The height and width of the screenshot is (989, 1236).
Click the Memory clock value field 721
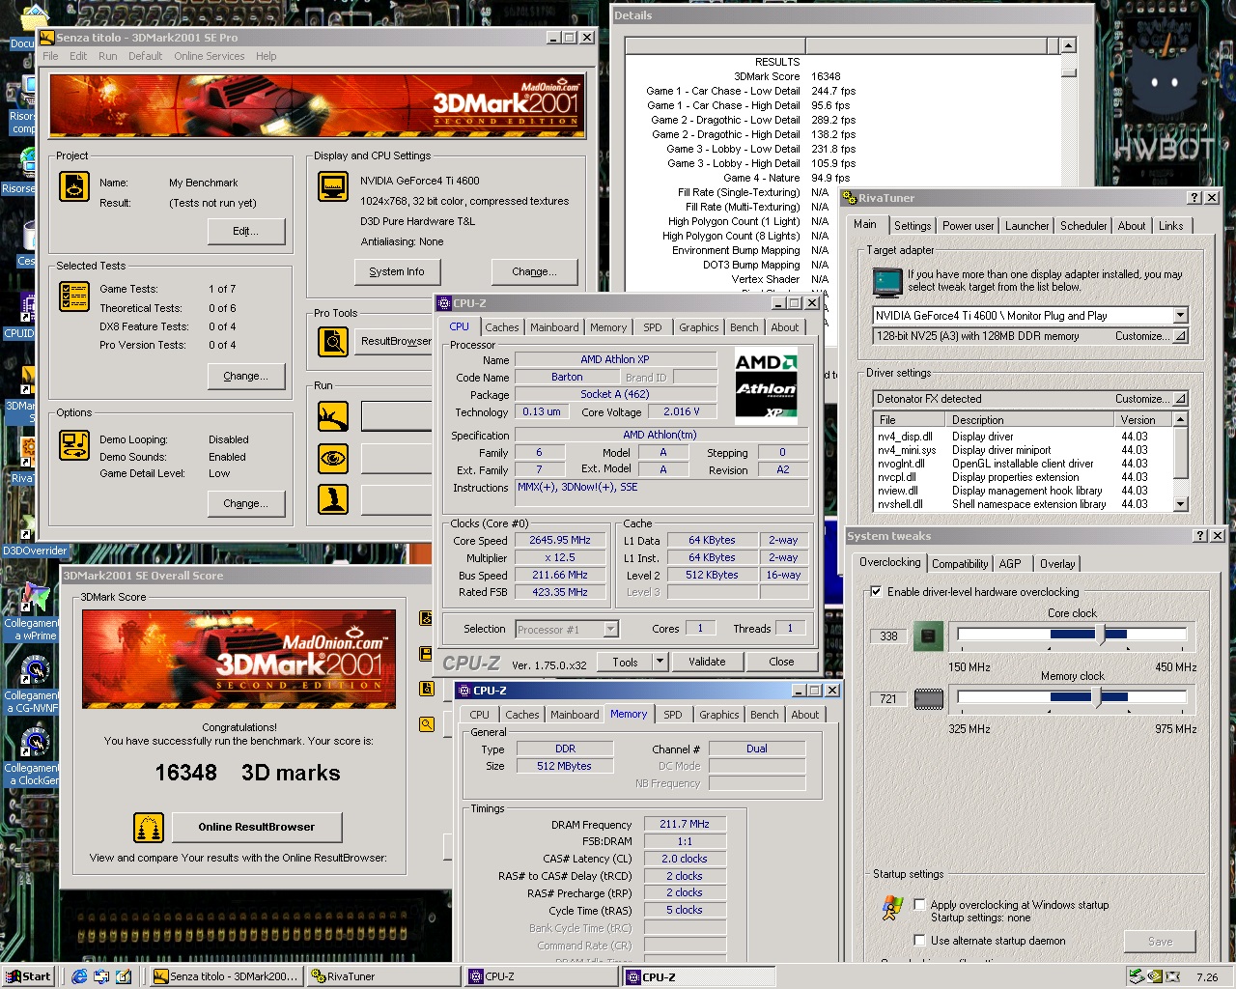[888, 699]
